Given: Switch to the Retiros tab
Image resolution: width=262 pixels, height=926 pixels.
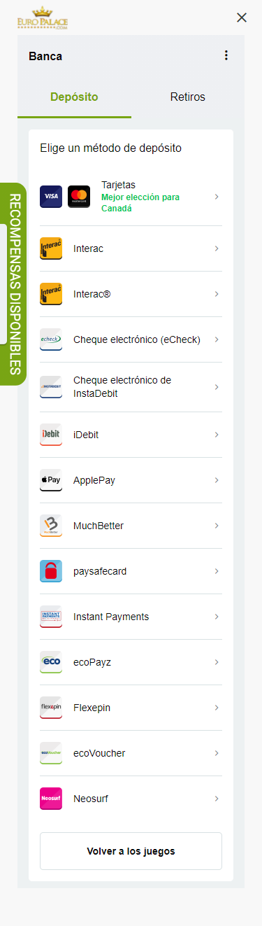Looking at the screenshot, I should click(x=188, y=97).
